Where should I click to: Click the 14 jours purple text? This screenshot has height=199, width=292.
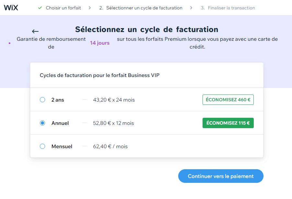100,43
